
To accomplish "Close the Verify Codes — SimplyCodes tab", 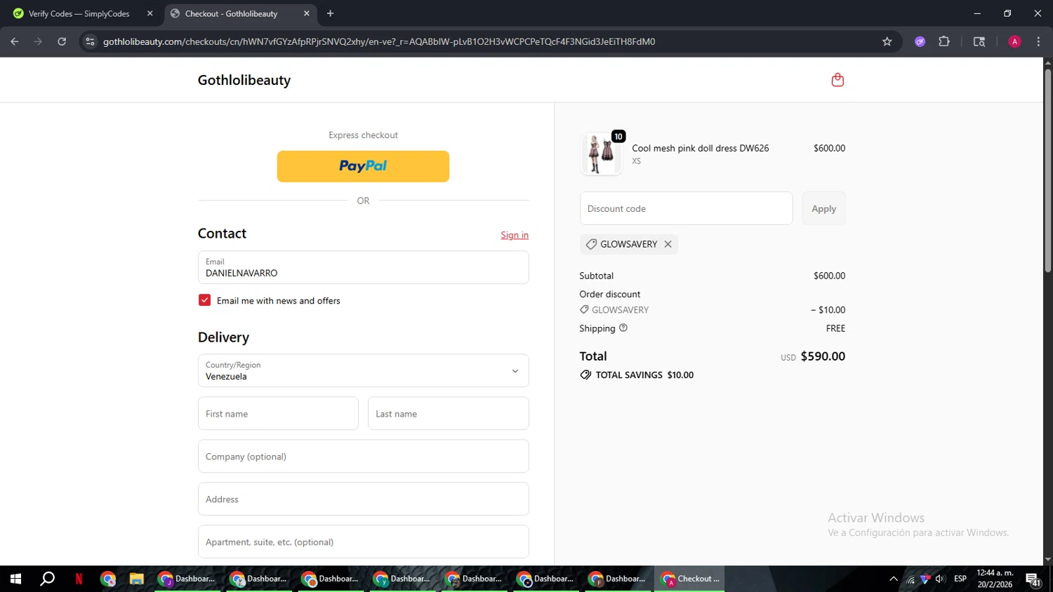I will (x=150, y=13).
